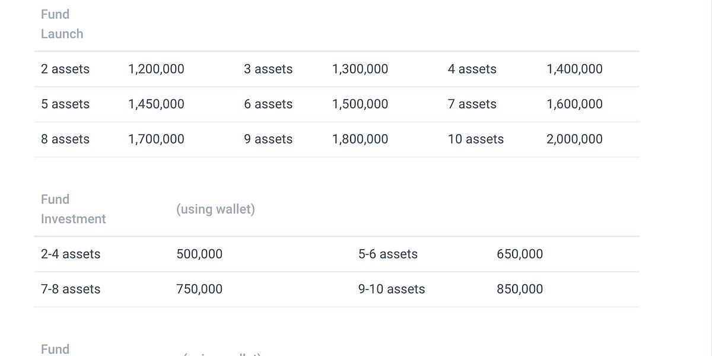712x356 pixels.
Task: Select the 1,600,000 amount
Action: pyautogui.click(x=574, y=104)
